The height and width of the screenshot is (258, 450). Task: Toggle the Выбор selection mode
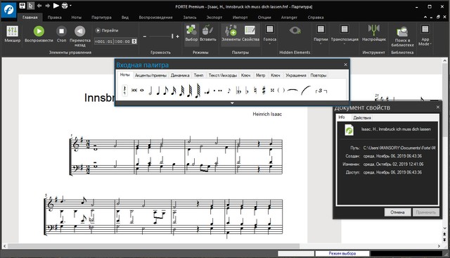tap(191, 34)
